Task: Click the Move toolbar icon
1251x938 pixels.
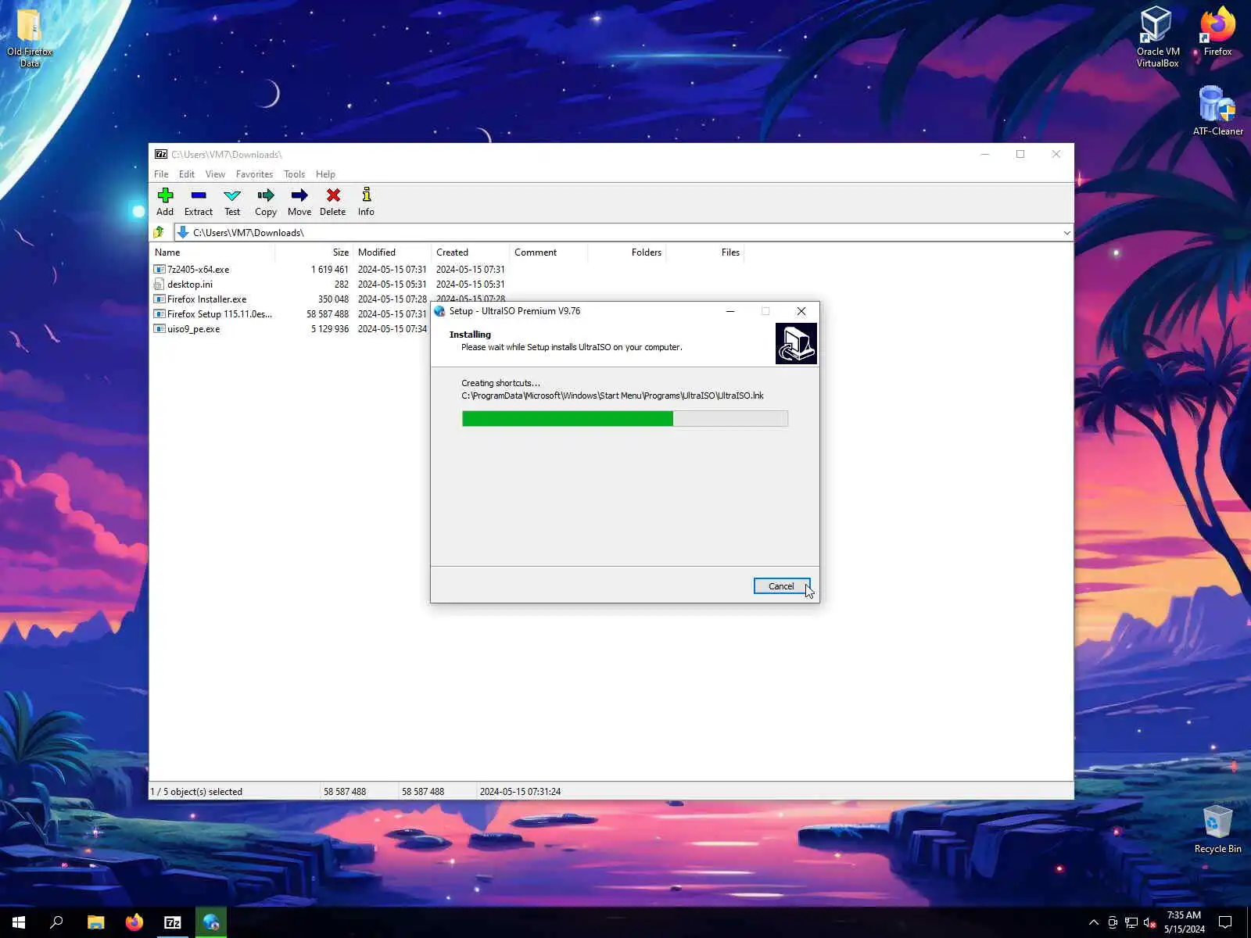Action: tap(299, 201)
